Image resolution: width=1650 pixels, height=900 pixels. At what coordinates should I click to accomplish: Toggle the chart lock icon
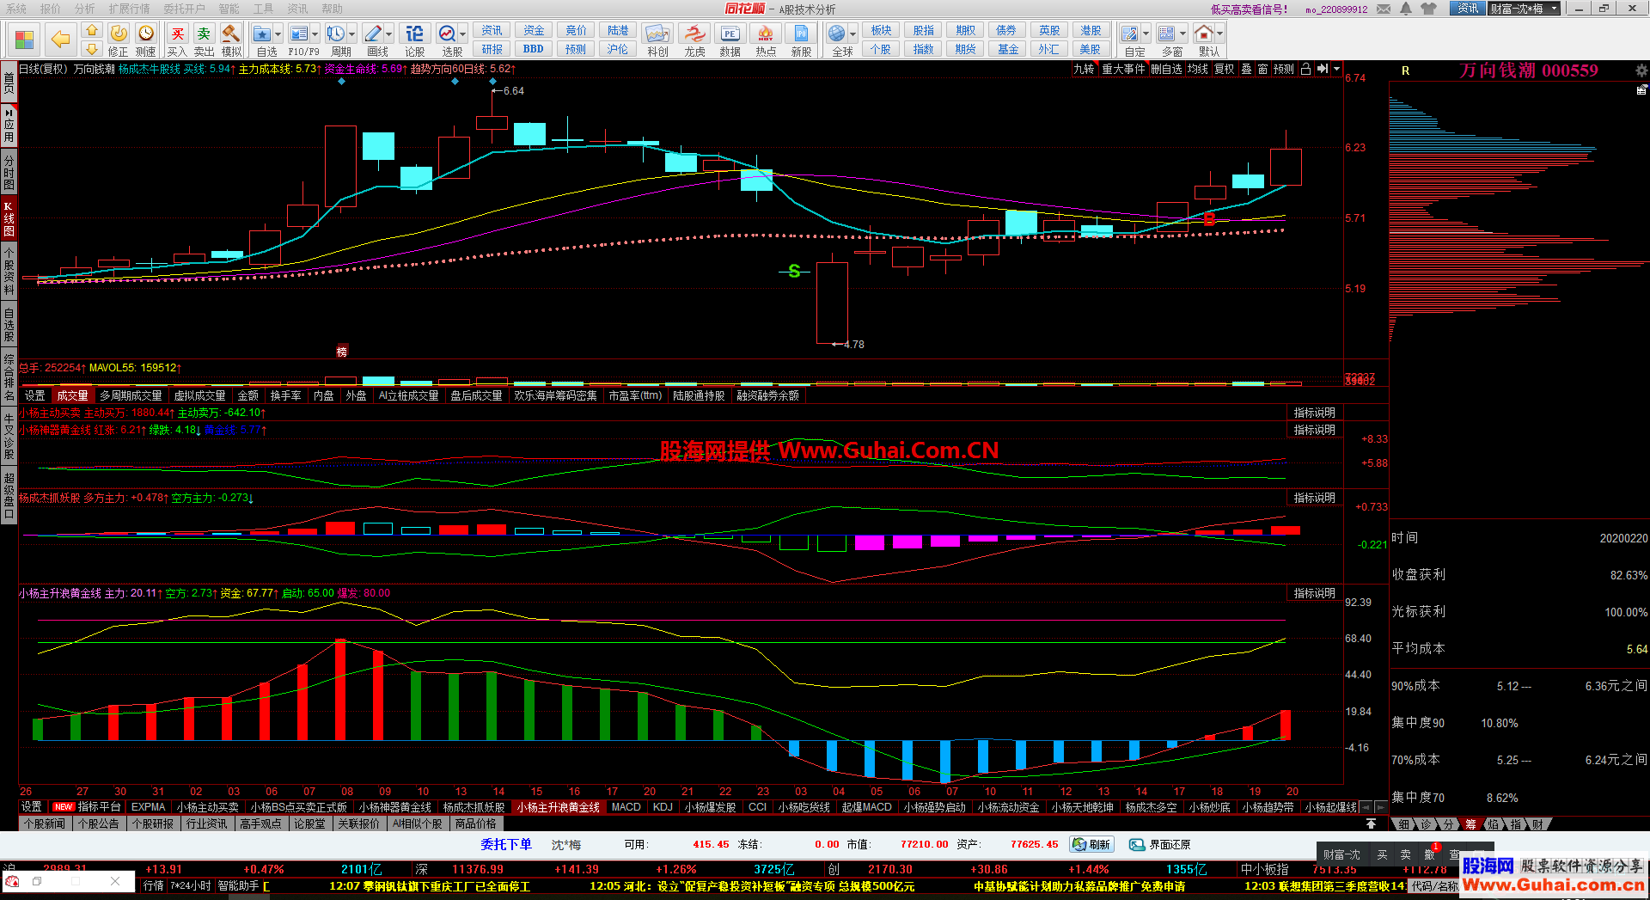tap(1305, 70)
